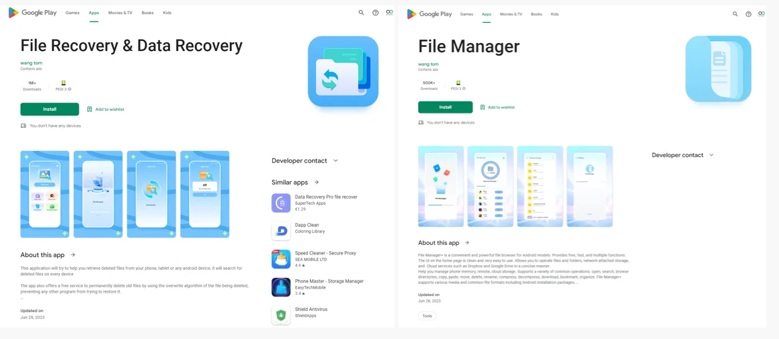
Task: Open the Books tab on File Manager page
Action: 536,14
